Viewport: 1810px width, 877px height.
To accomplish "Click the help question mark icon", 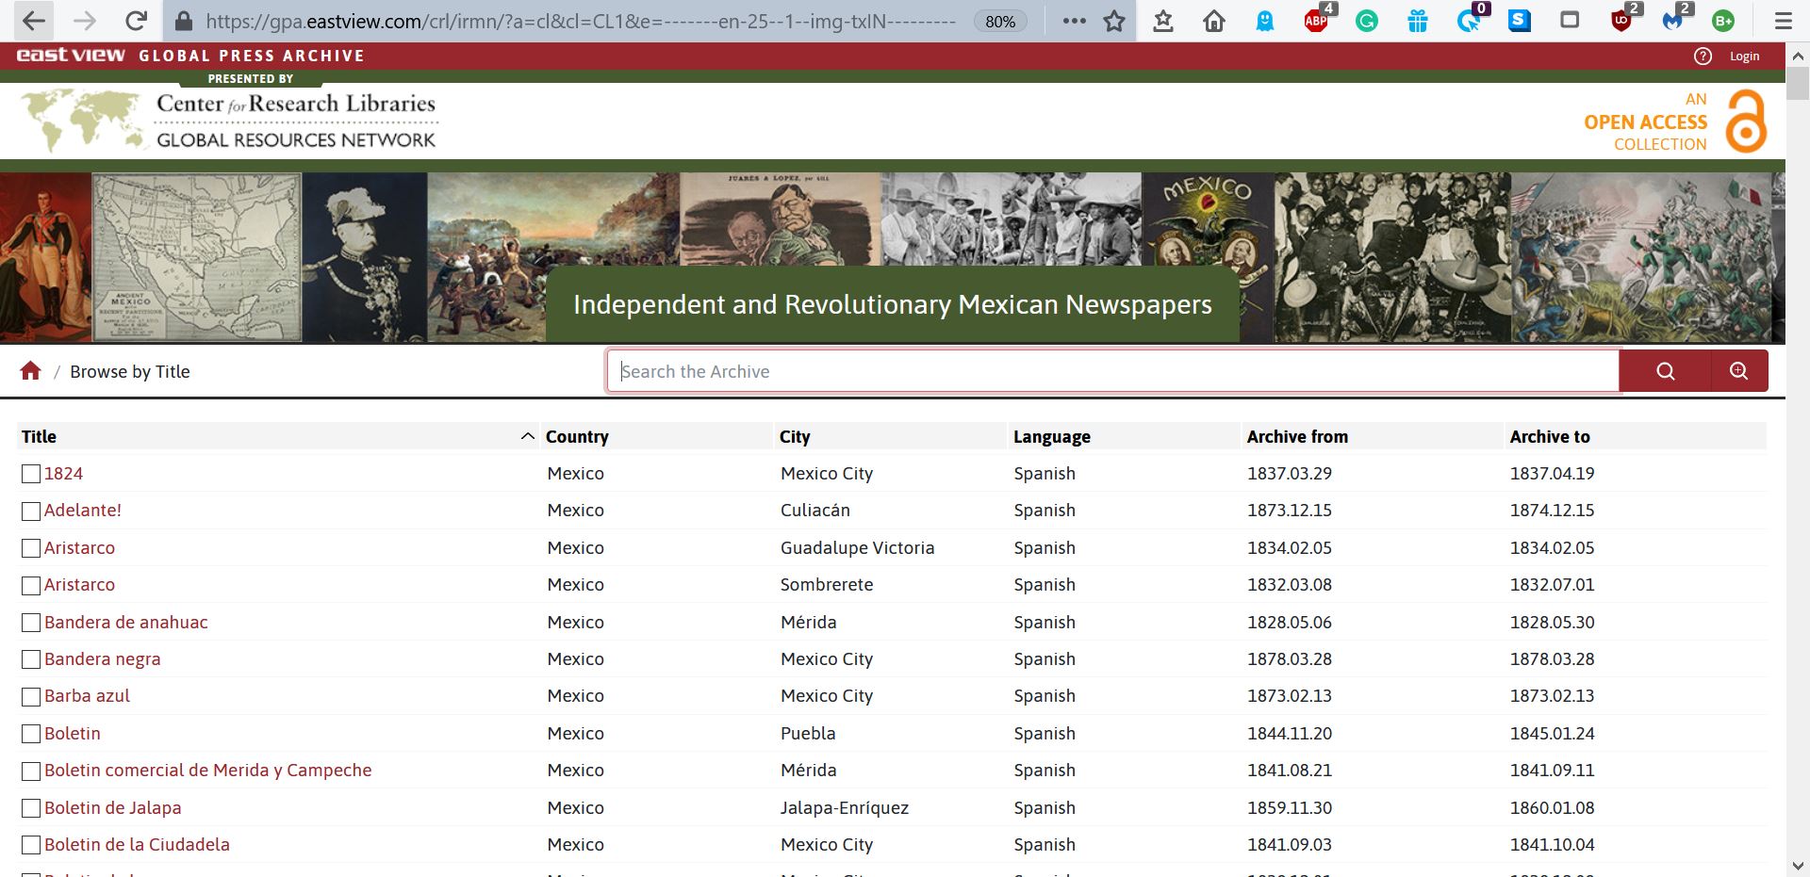I will (1703, 57).
